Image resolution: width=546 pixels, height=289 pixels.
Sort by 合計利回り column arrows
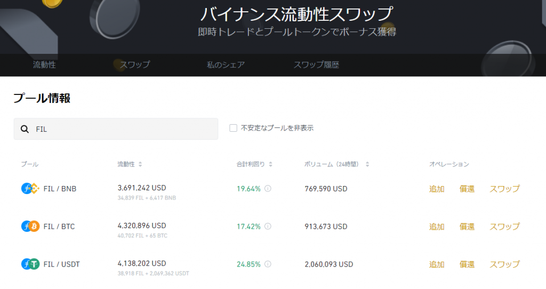(x=270, y=164)
